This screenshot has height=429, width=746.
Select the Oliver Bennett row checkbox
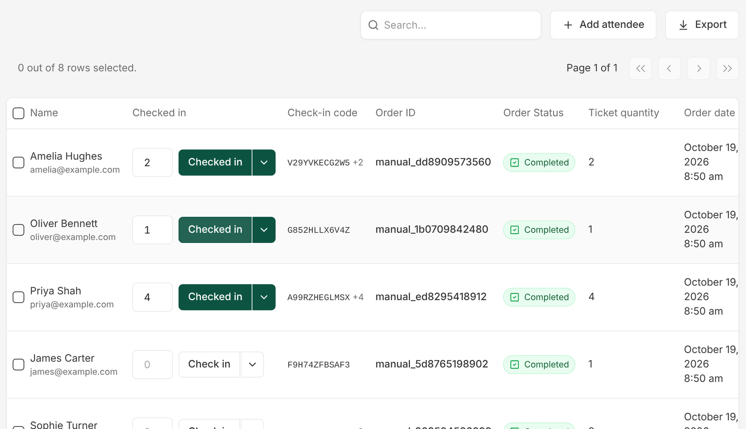[x=19, y=230]
